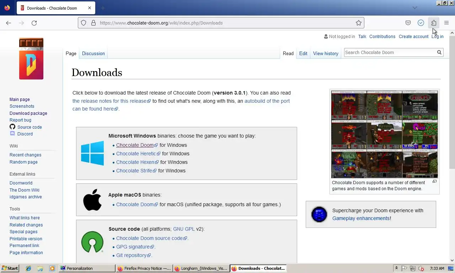Open the Extensions puzzle-piece button
The height and width of the screenshot is (273, 455).
point(434,23)
